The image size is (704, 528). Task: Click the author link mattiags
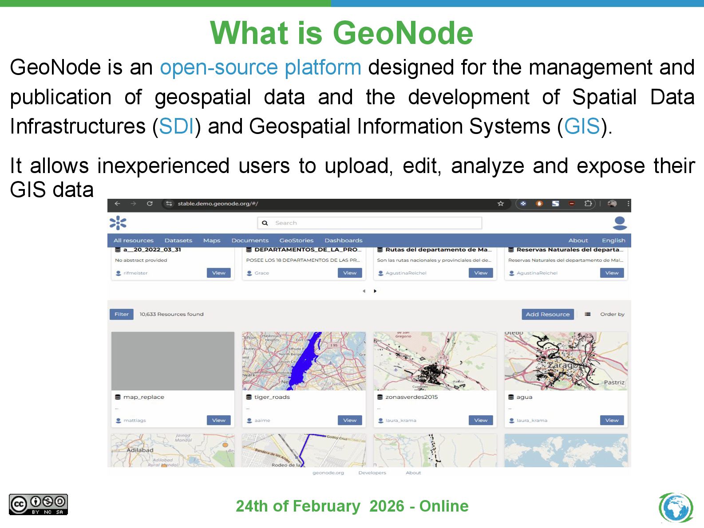pyautogui.click(x=134, y=421)
